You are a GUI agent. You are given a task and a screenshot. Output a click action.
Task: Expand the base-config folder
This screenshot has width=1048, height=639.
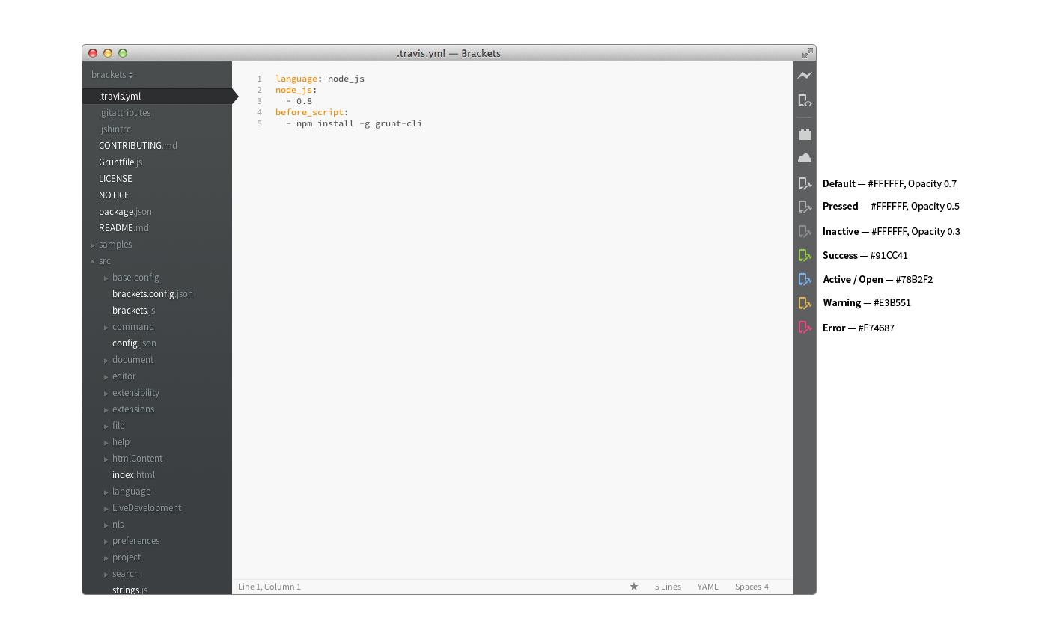[106, 278]
